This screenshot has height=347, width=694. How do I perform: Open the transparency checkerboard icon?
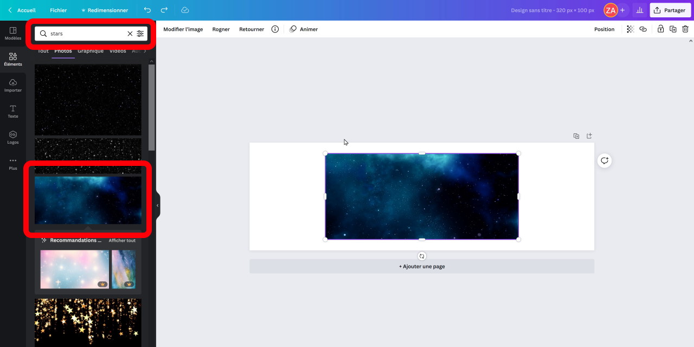630,29
